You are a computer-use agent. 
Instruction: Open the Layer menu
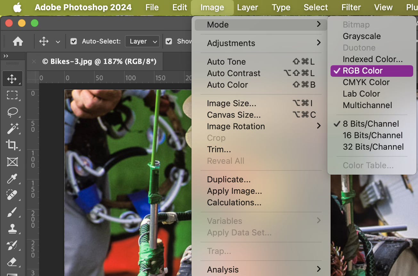[x=248, y=8]
